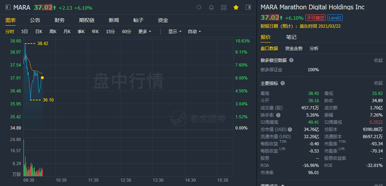386x186 pixels.
Task: Select the 5日 chart period
Action: click(x=25, y=31)
